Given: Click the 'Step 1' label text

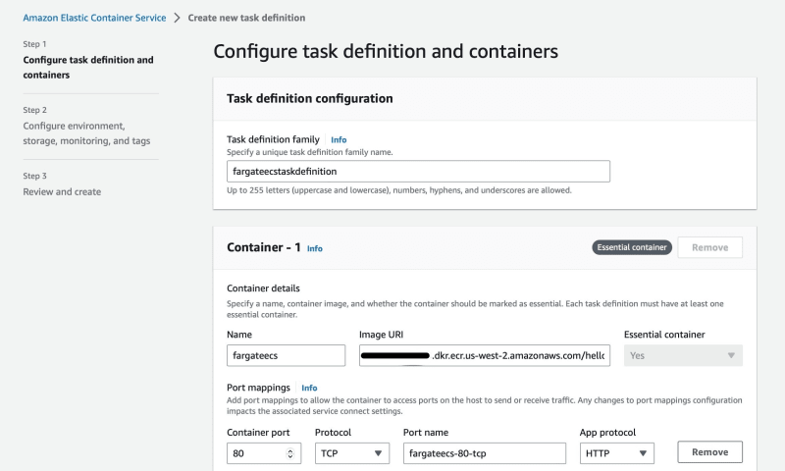Looking at the screenshot, I should [x=34, y=44].
